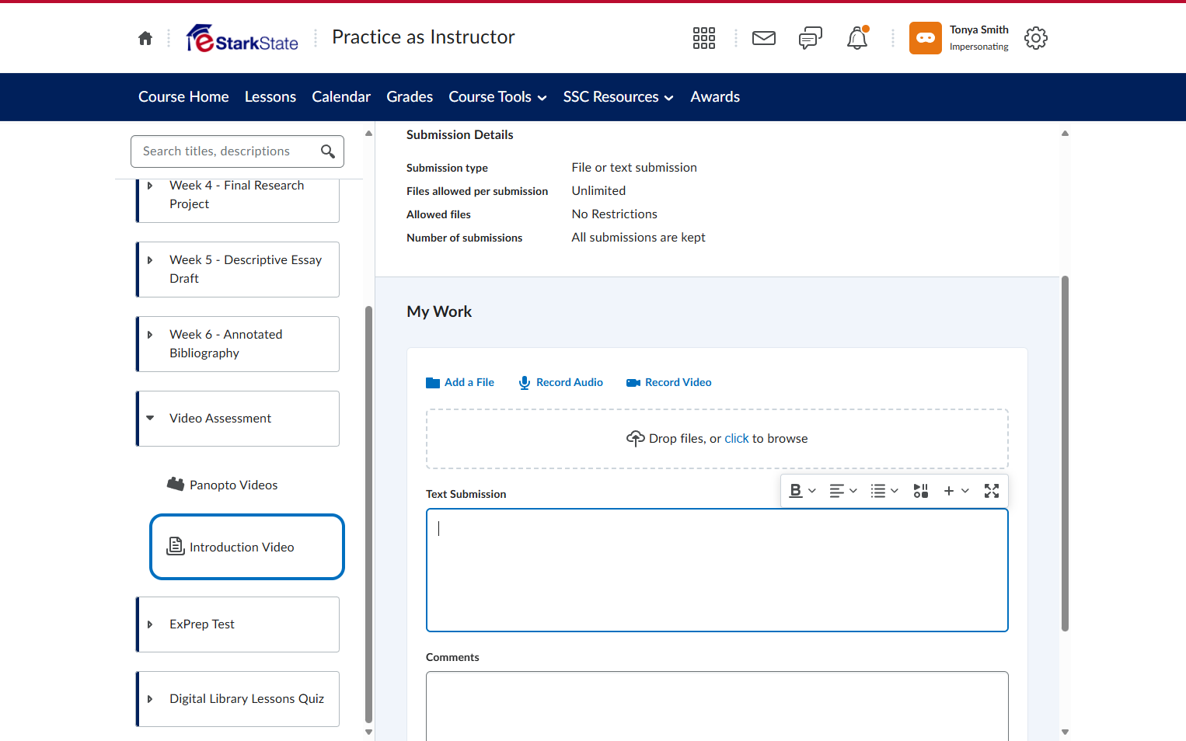This screenshot has width=1186, height=741.
Task: Open the subscription alerts chat icon
Action: (811, 38)
